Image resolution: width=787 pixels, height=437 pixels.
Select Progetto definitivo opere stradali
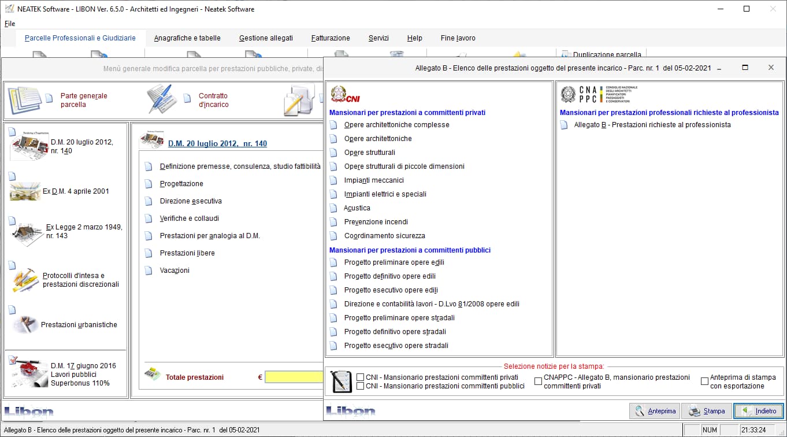pyautogui.click(x=395, y=332)
